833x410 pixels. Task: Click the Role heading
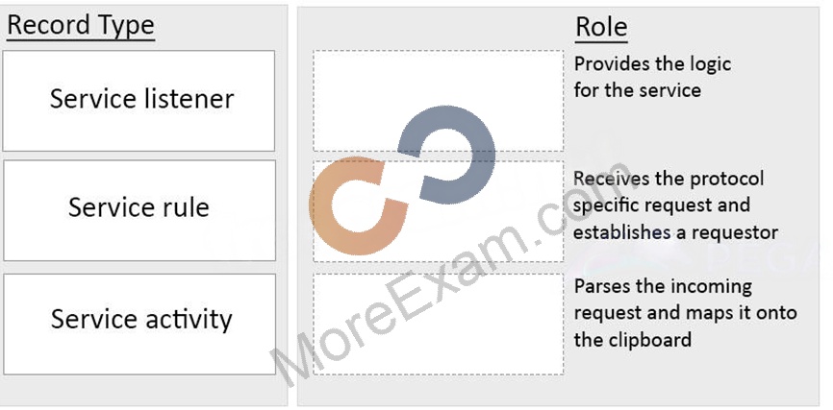(x=601, y=27)
